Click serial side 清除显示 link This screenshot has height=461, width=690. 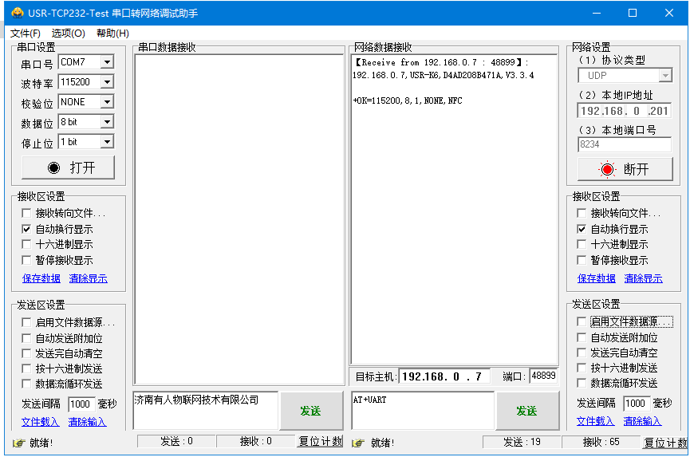click(88, 278)
